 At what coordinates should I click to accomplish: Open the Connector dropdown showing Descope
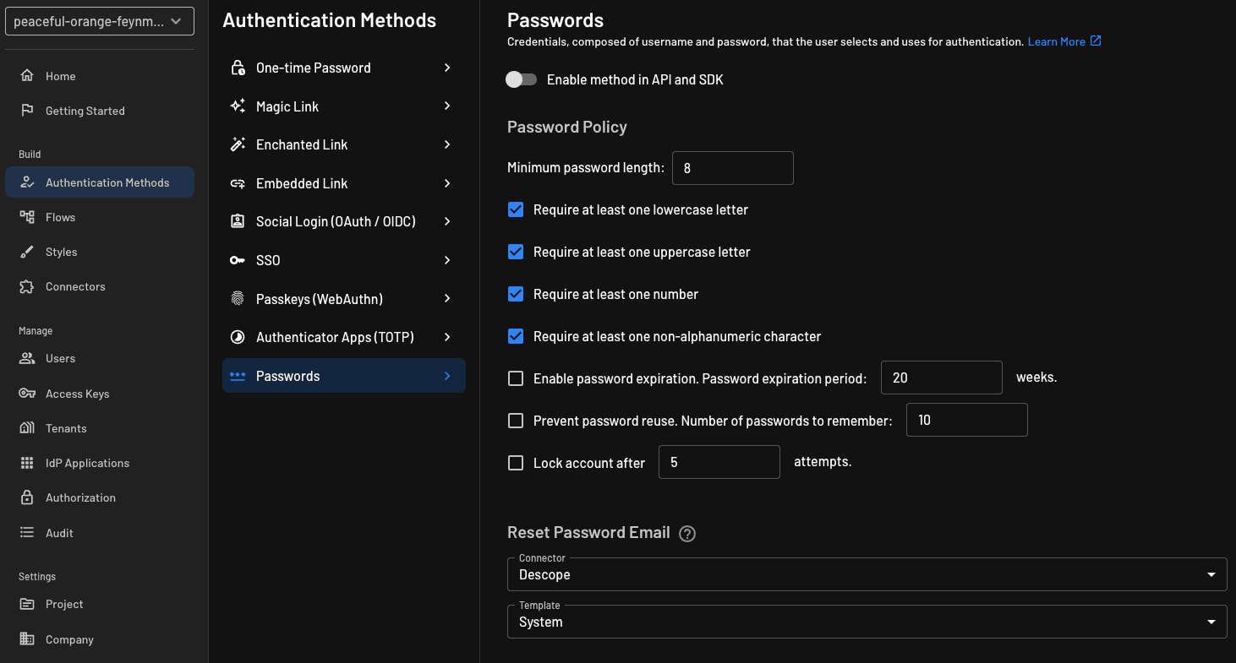[866, 574]
